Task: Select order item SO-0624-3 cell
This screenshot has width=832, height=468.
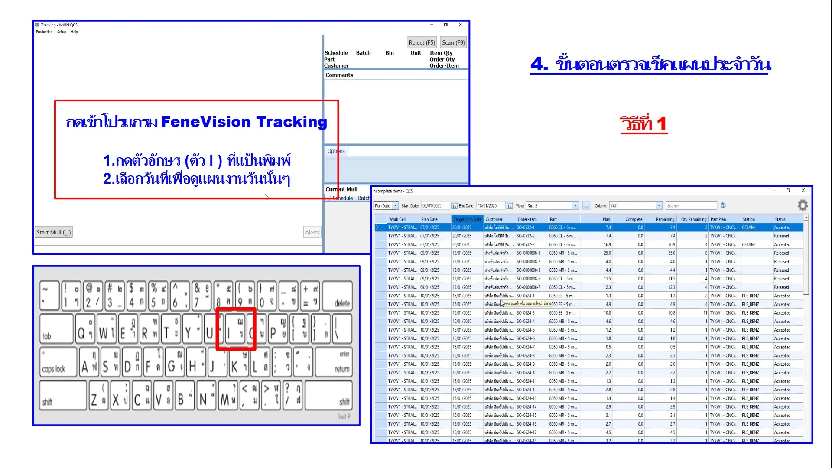Action: 532,313
